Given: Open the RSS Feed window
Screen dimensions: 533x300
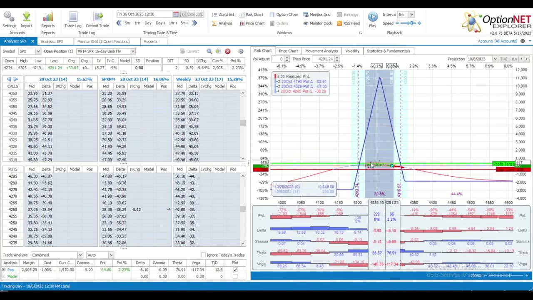Looking at the screenshot, I should point(348,23).
